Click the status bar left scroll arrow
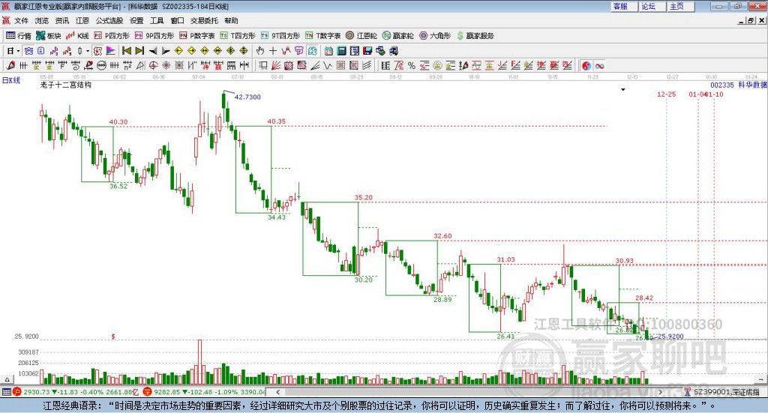 [x=277, y=392]
